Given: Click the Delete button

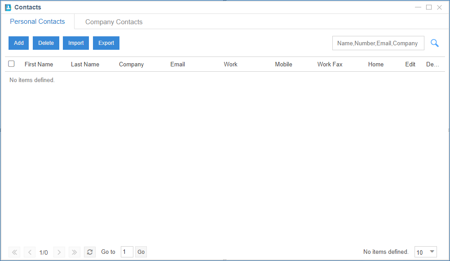Looking at the screenshot, I should pyautogui.click(x=46, y=43).
